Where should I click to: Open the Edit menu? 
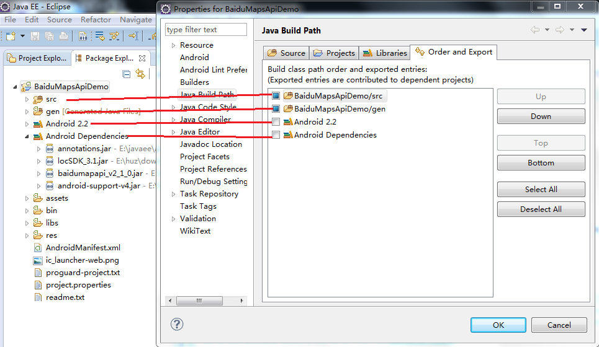32,19
